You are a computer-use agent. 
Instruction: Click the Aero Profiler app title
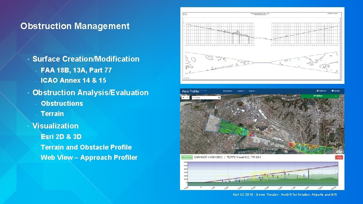click(x=191, y=91)
